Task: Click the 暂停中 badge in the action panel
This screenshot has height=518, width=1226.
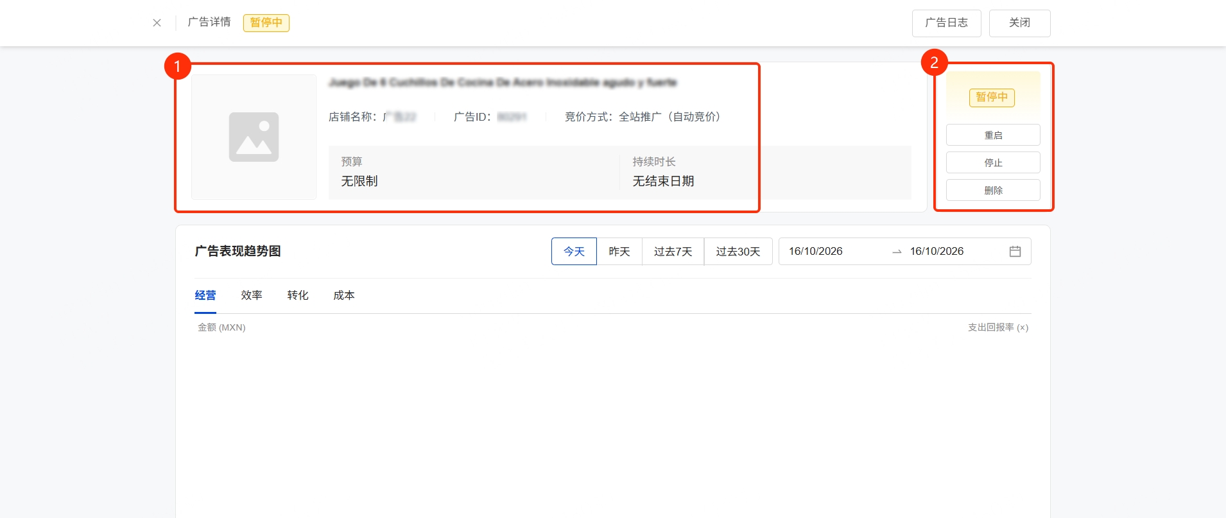Action: (992, 98)
